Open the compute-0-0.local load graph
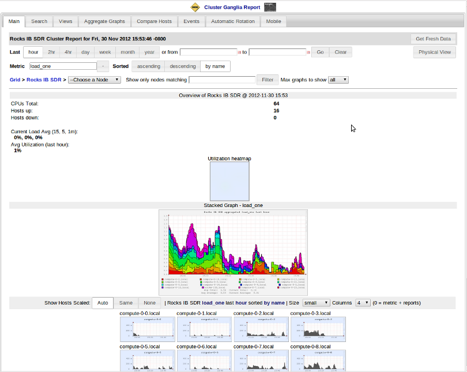Screen dimensions: 467x372 click(x=148, y=329)
